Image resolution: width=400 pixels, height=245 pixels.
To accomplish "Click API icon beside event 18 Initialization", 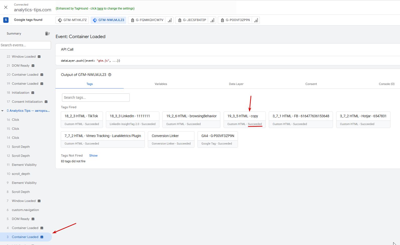I will [33, 93].
